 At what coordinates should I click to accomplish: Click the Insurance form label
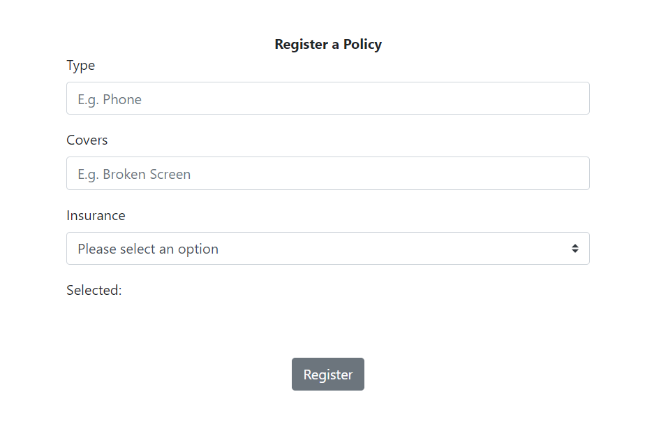click(x=96, y=215)
